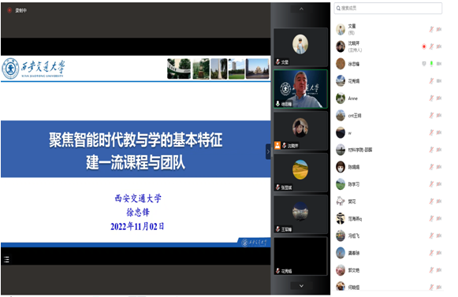
Task: Select Anne in the participant list
Action: (x=389, y=98)
